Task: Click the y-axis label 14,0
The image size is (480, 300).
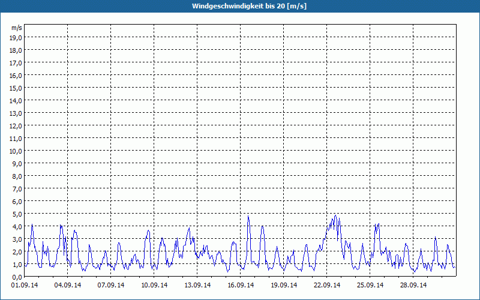Action: pyautogui.click(x=16, y=100)
